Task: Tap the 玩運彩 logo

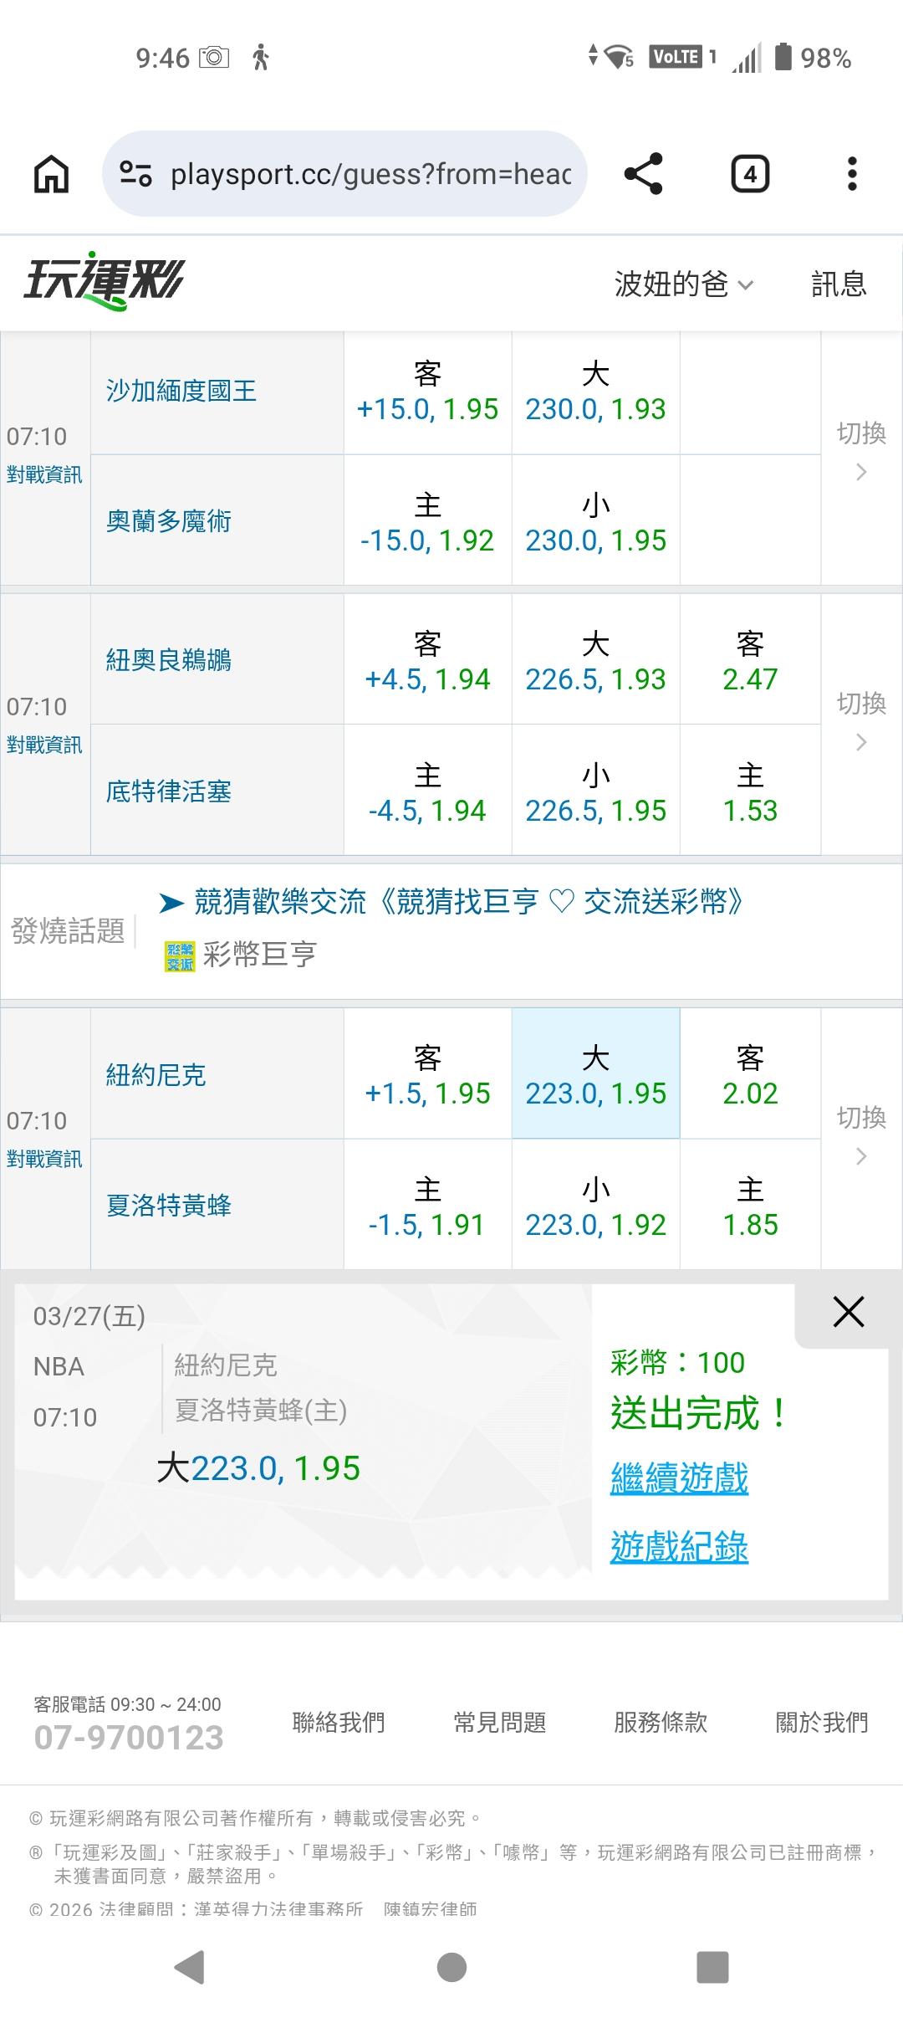Action: pyautogui.click(x=104, y=281)
